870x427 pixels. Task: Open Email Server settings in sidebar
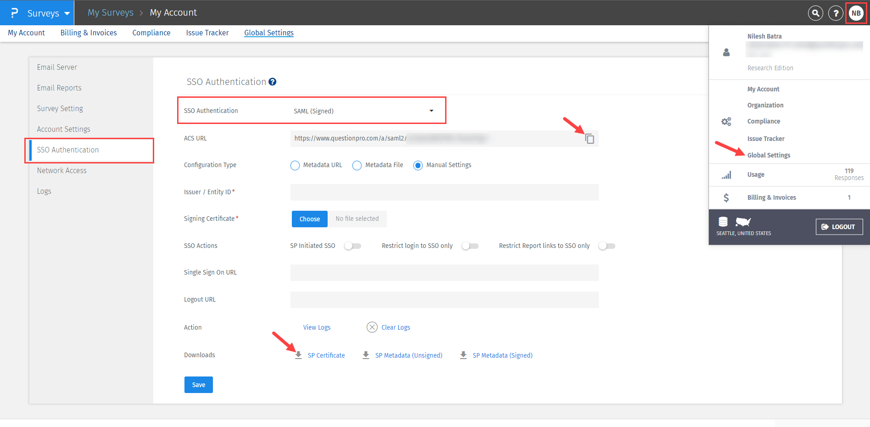pos(57,67)
